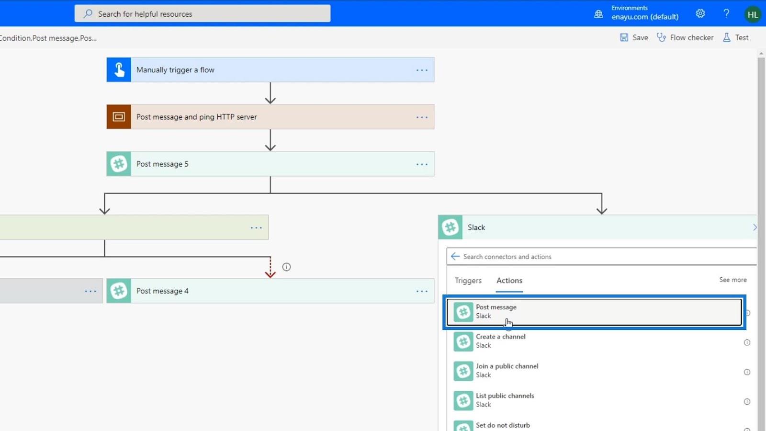This screenshot has height=431, width=766.
Task: Click the Test flask icon
Action: (727, 37)
